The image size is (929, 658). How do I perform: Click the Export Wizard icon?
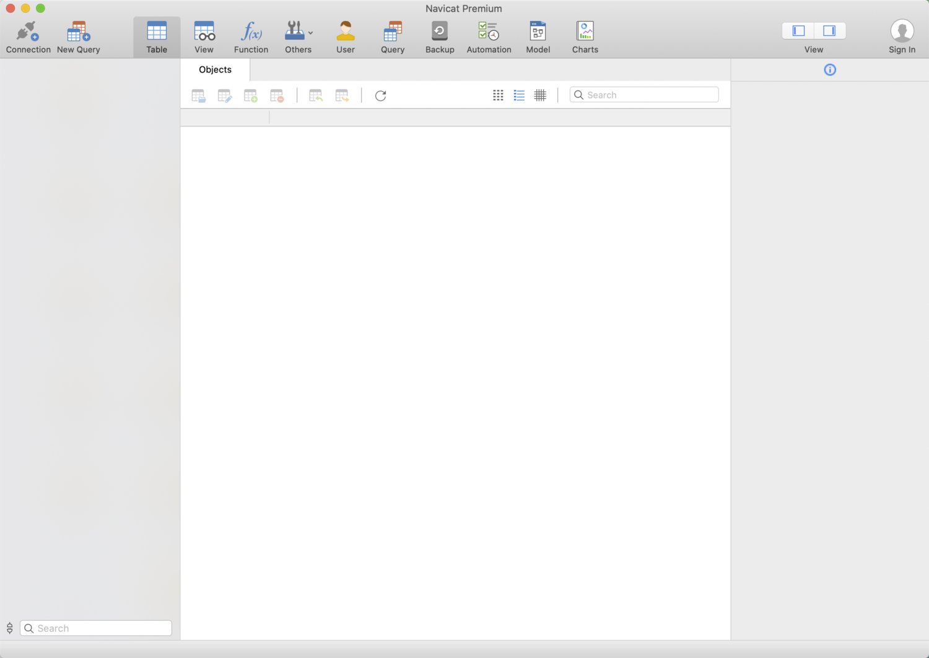(x=342, y=95)
